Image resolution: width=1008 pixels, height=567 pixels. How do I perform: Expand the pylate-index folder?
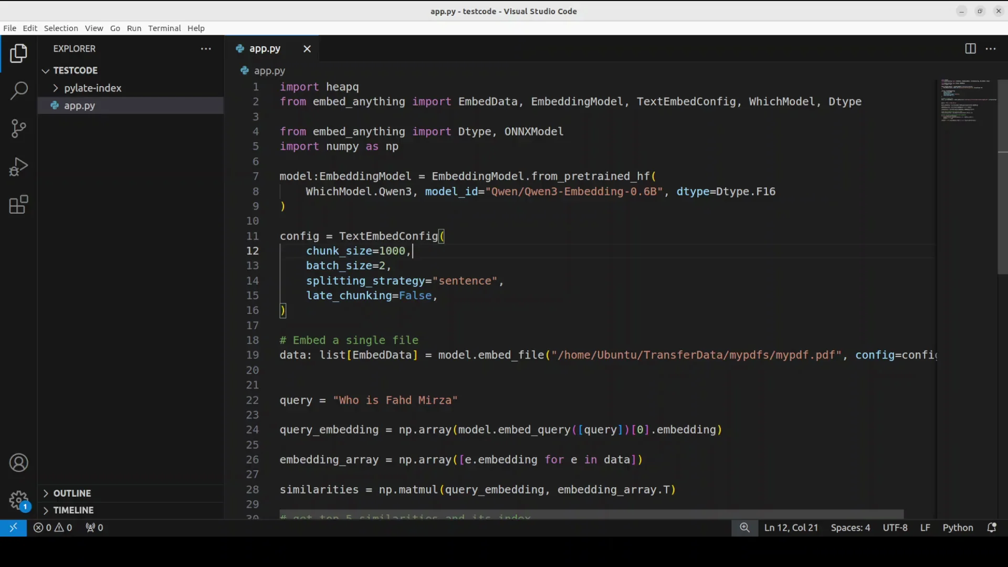[92, 88]
